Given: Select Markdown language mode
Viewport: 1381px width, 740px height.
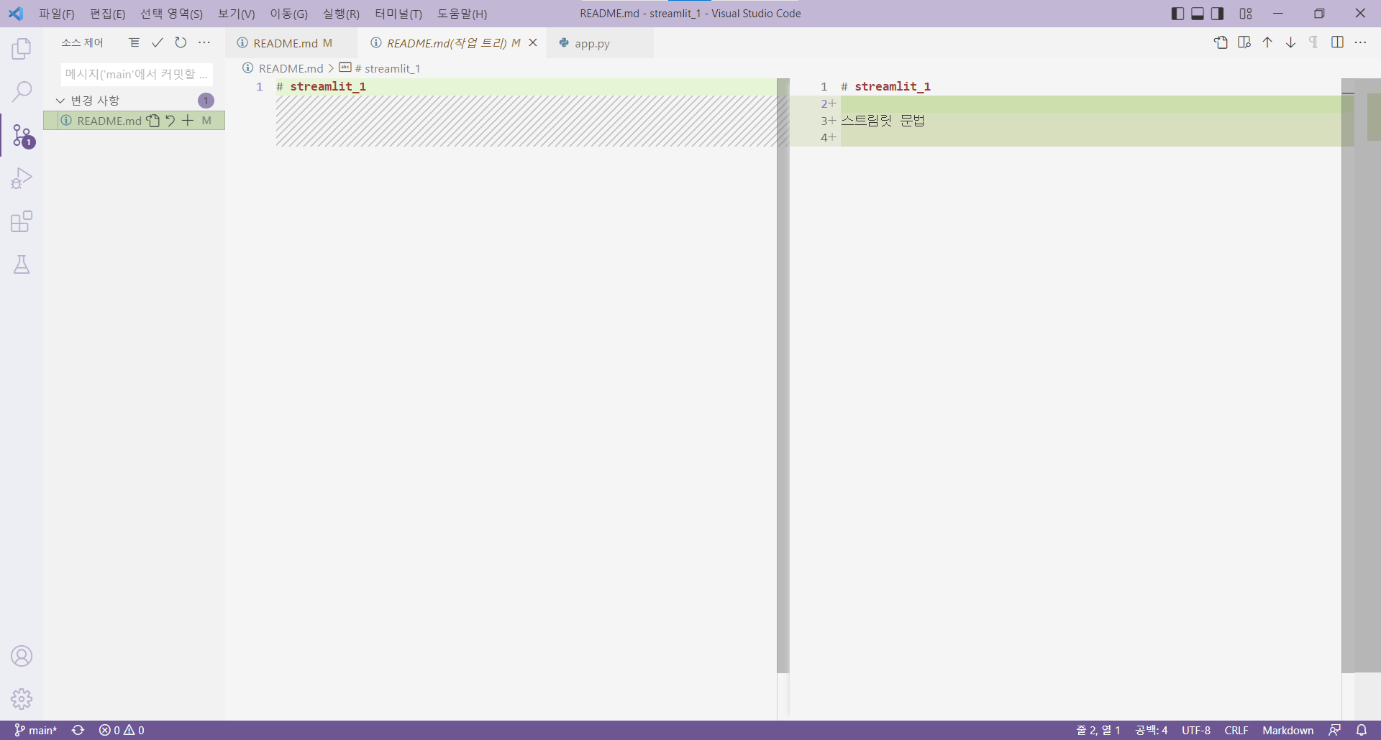Looking at the screenshot, I should click(x=1287, y=730).
